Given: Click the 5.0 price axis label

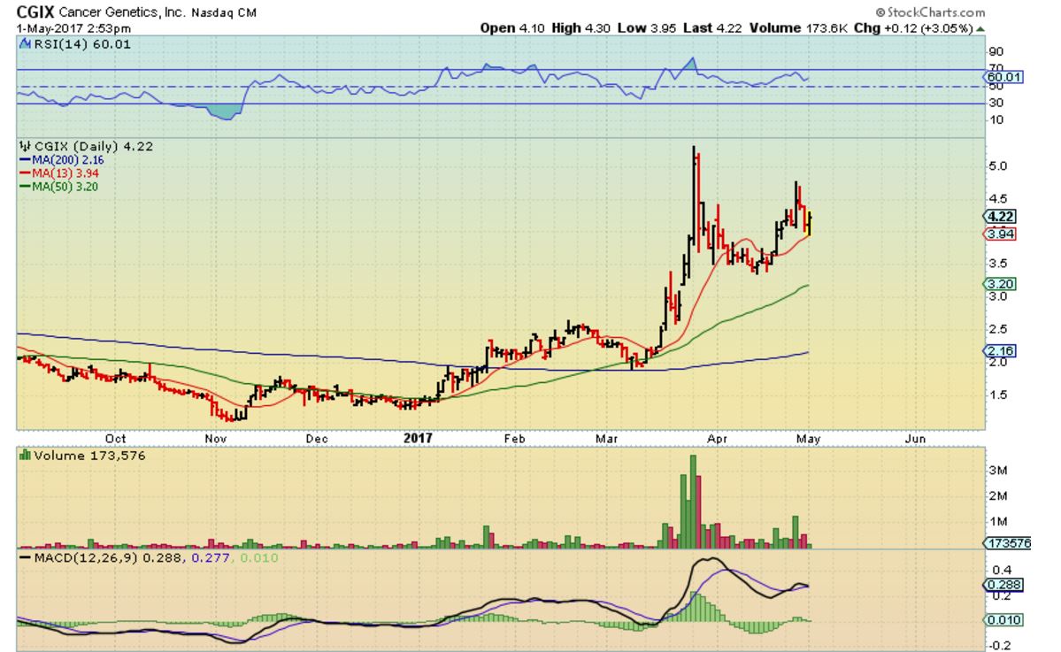Looking at the screenshot, I should tap(998, 166).
